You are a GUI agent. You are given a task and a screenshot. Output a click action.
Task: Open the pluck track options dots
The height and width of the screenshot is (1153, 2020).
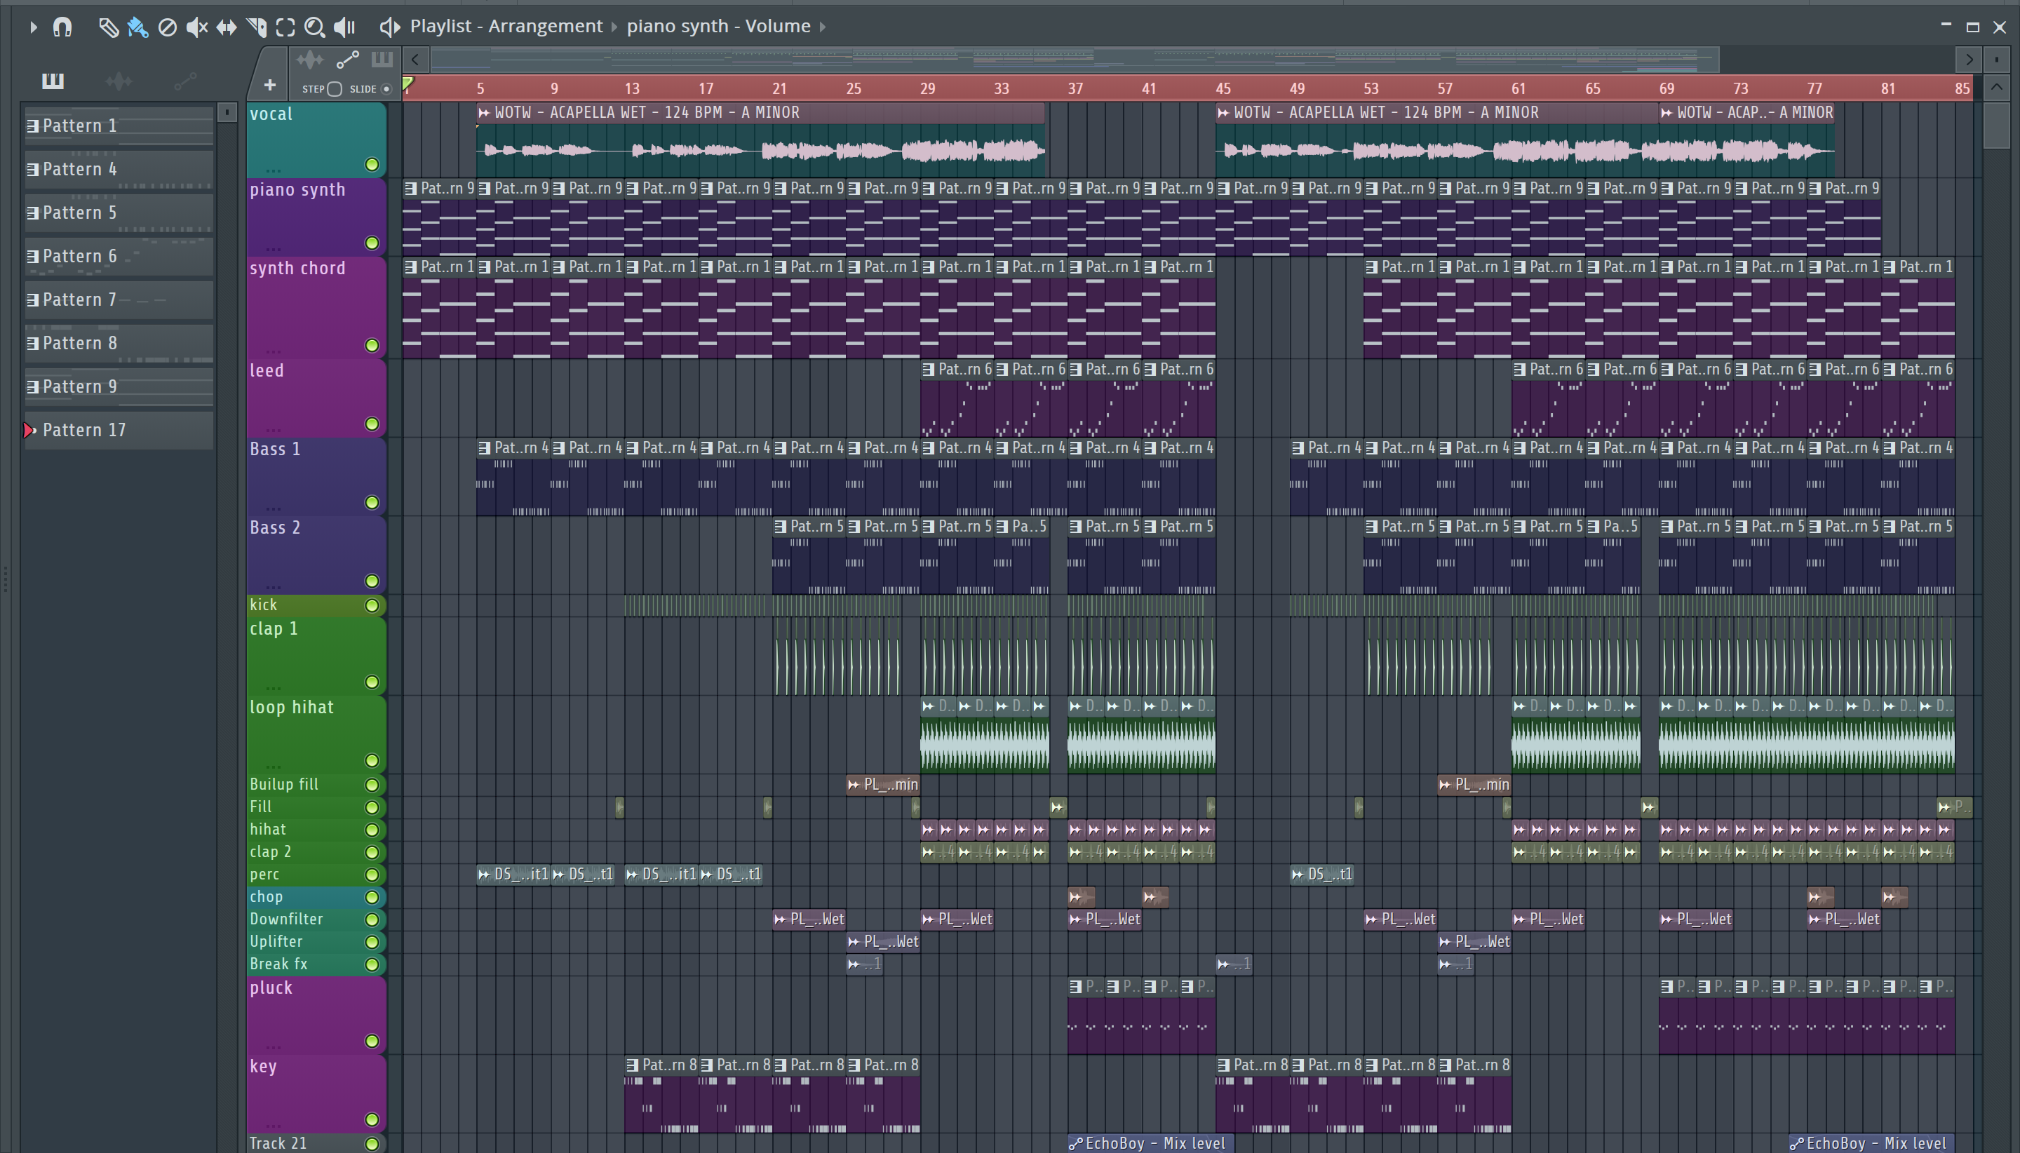pyautogui.click(x=273, y=1046)
